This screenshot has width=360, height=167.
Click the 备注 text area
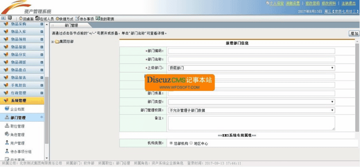251,123
